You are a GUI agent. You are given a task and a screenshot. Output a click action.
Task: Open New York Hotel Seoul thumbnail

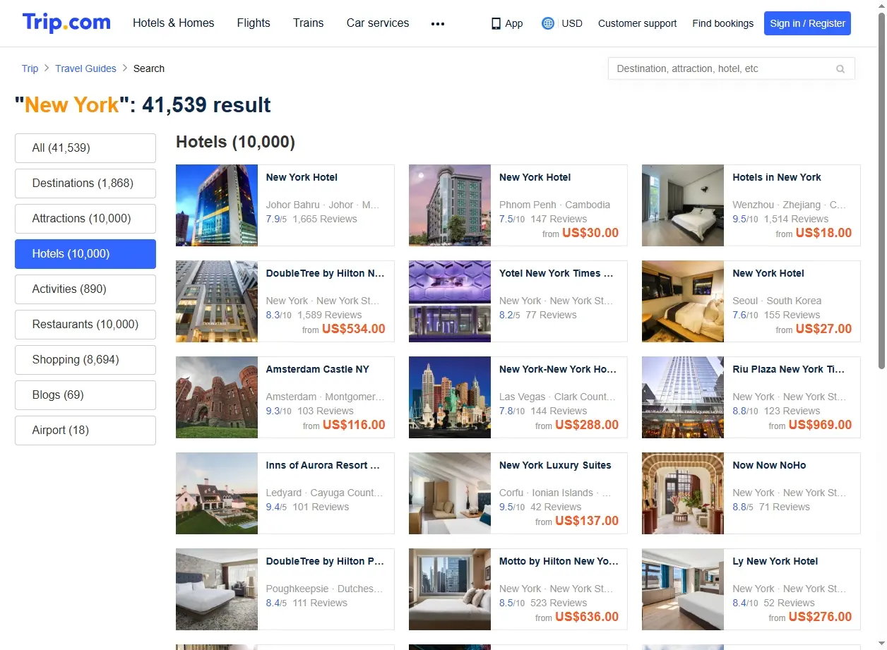coord(683,301)
